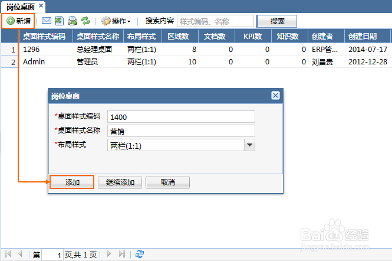Image resolution: width=392 pixels, height=261 pixels.
Task: Click the page number input field
Action: click(x=52, y=255)
